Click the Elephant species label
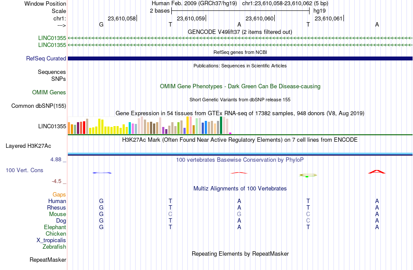The height and width of the screenshot is (270, 413). tap(55, 227)
